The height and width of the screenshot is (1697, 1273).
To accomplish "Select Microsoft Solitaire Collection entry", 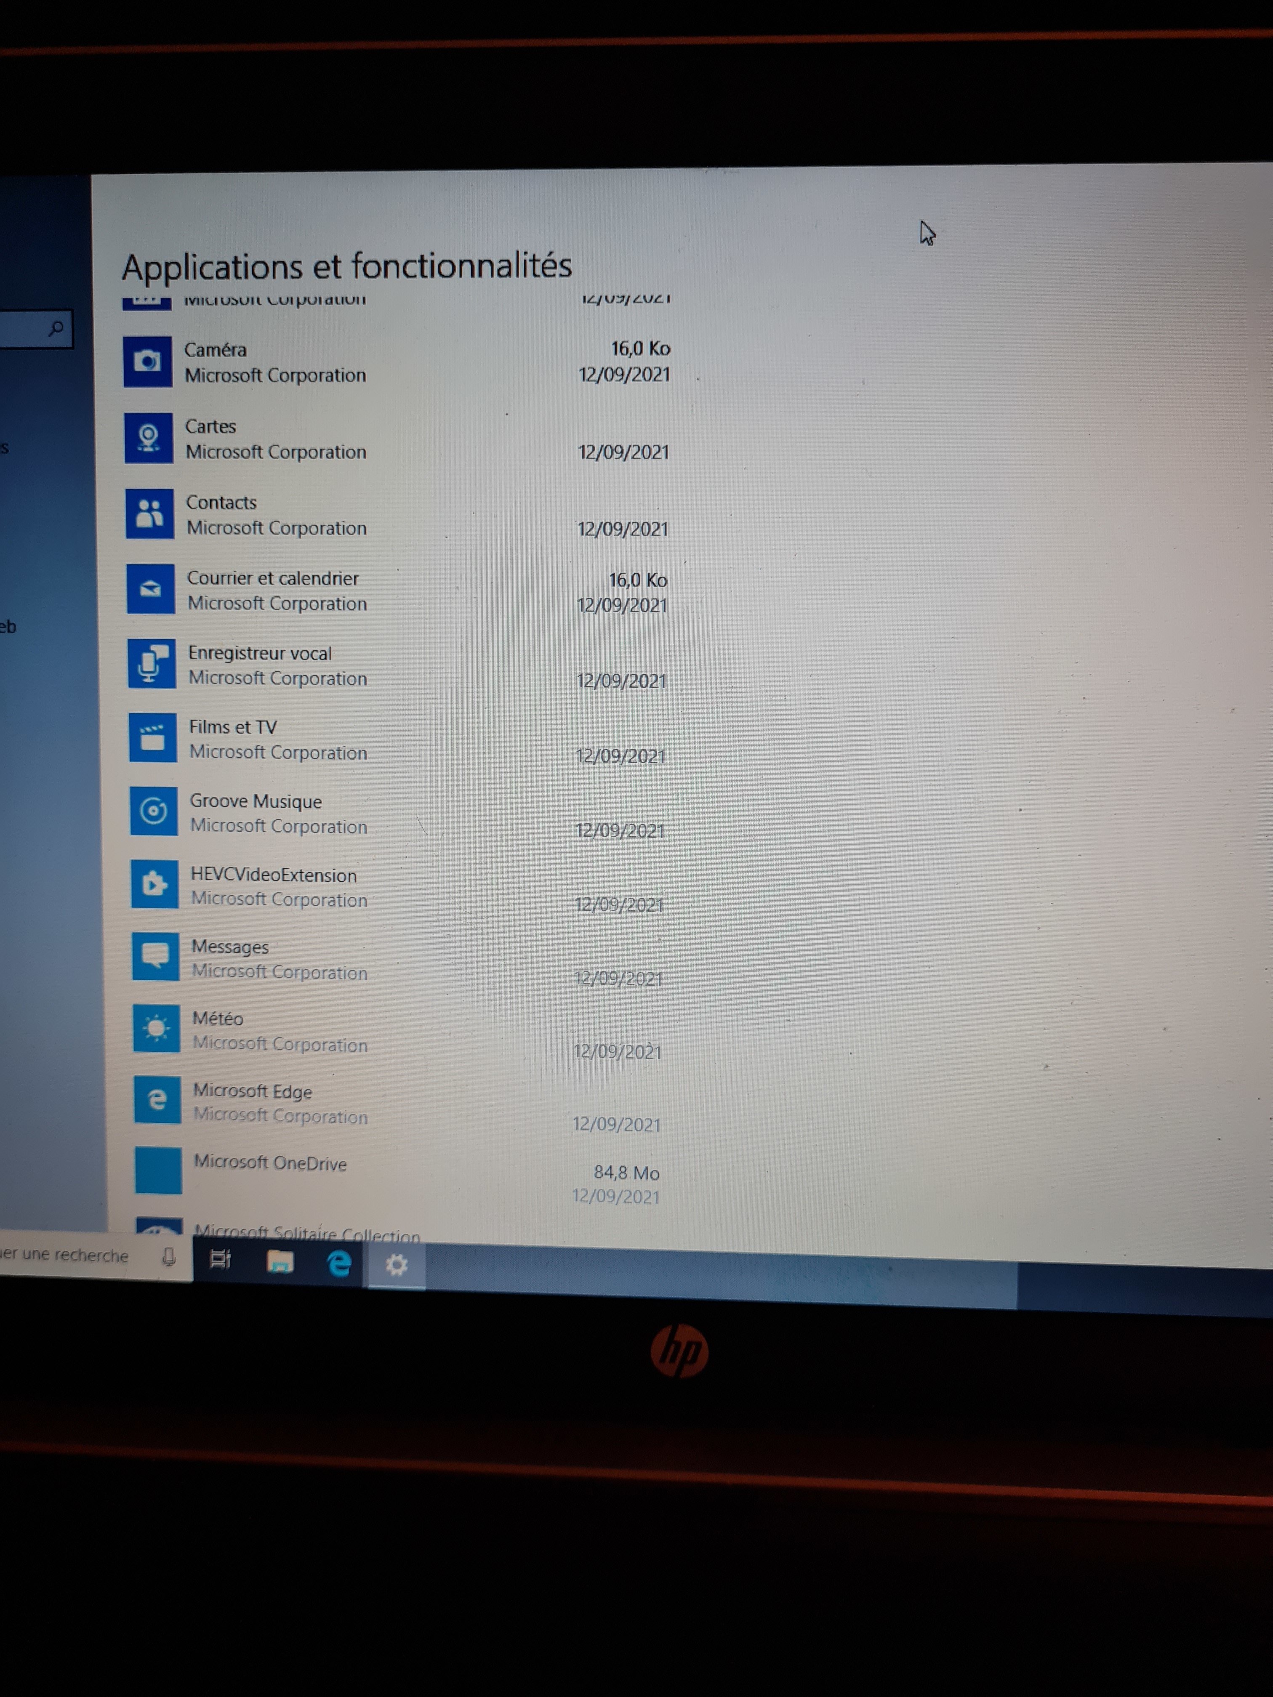I will coord(307,1233).
